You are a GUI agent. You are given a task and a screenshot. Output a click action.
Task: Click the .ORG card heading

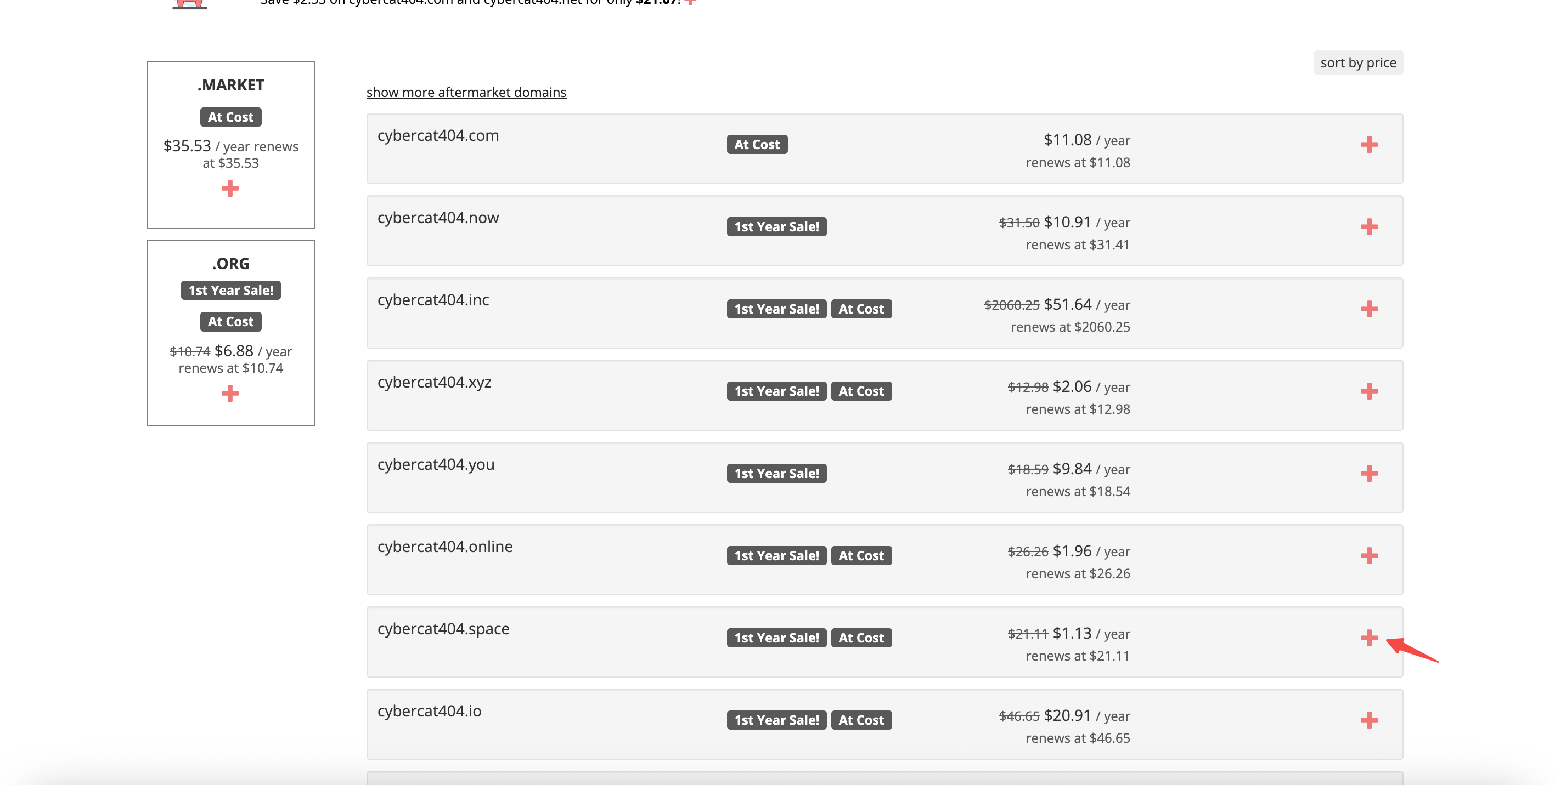point(230,264)
